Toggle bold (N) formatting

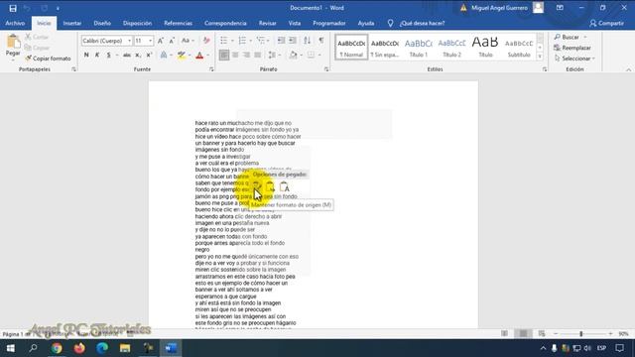(x=86, y=55)
